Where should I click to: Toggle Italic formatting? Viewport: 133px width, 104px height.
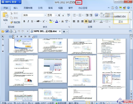coord(28,21)
